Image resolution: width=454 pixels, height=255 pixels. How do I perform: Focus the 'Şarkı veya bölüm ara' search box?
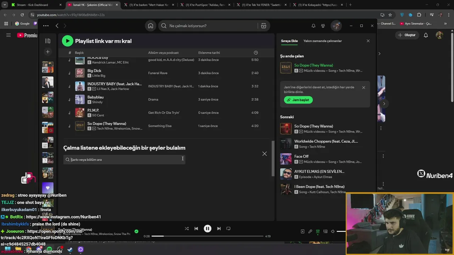tap(124, 159)
